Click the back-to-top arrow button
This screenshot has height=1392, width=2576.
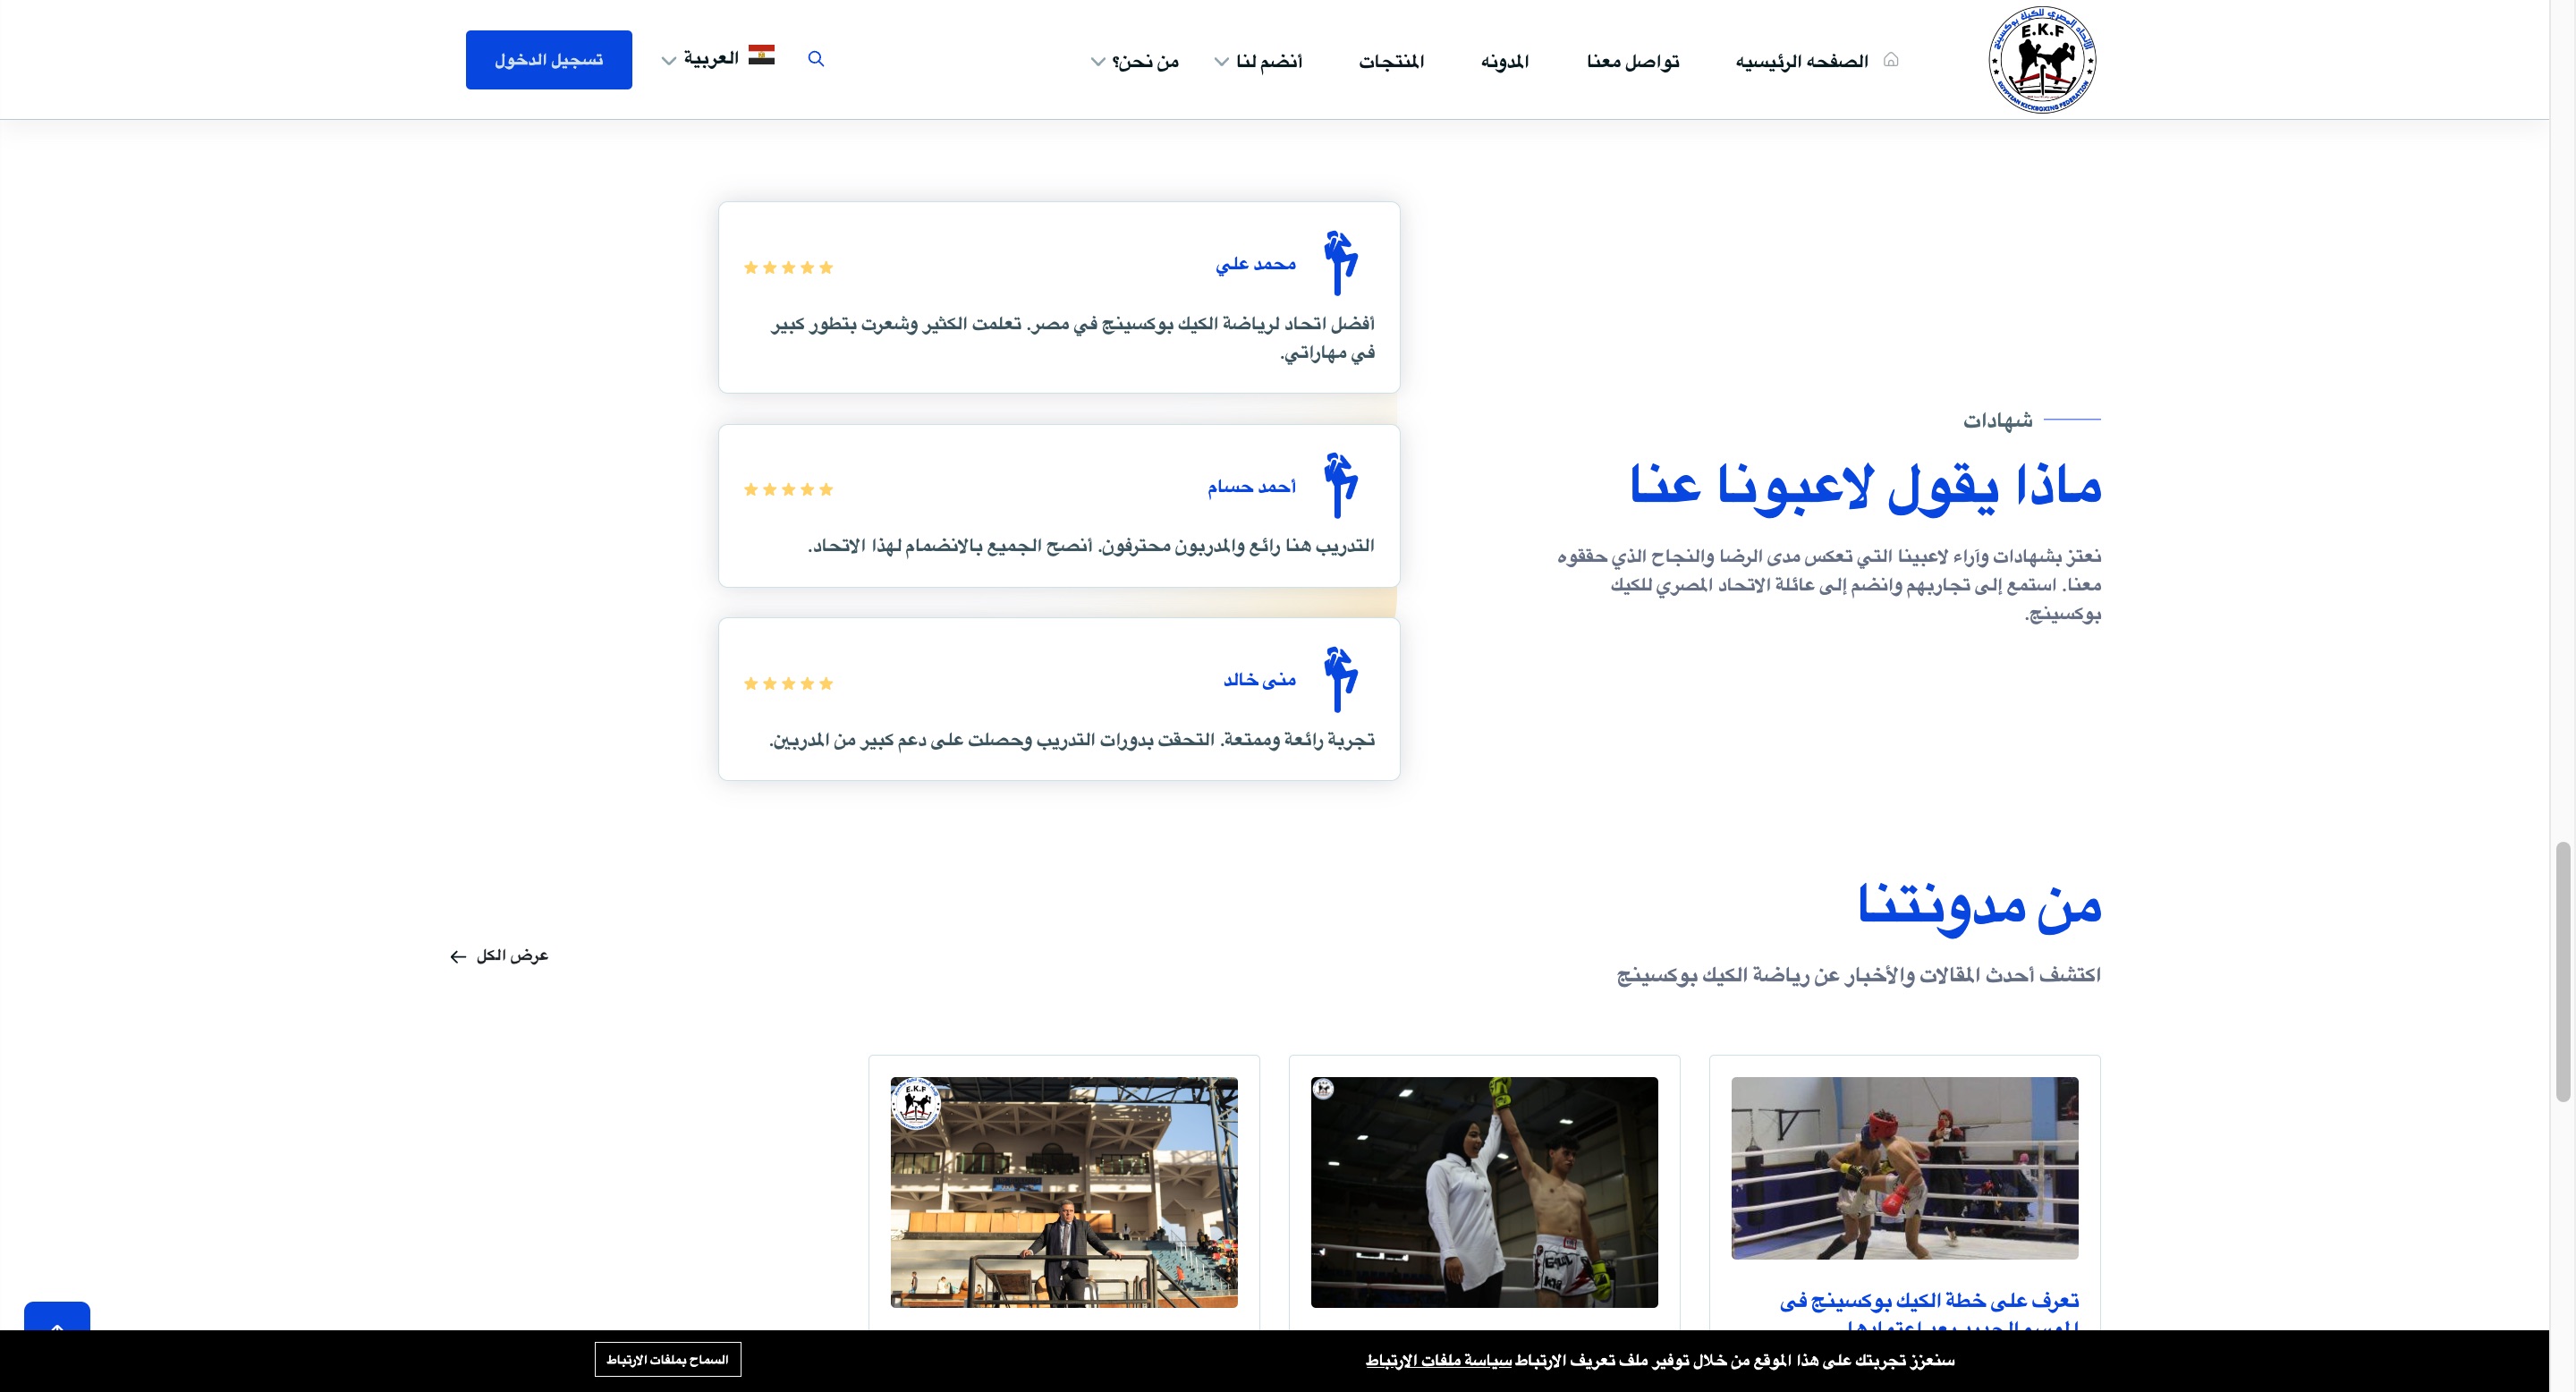point(57,1318)
